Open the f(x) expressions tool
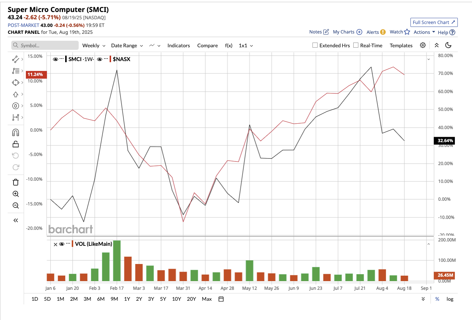Image resolution: width=472 pixels, height=320 pixels. [x=229, y=45]
